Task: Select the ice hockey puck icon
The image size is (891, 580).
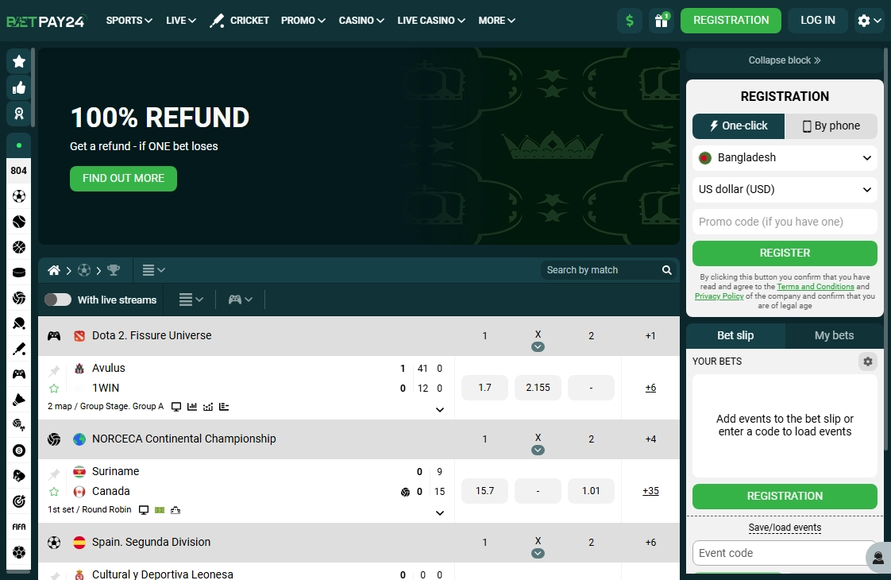Action: point(19,273)
